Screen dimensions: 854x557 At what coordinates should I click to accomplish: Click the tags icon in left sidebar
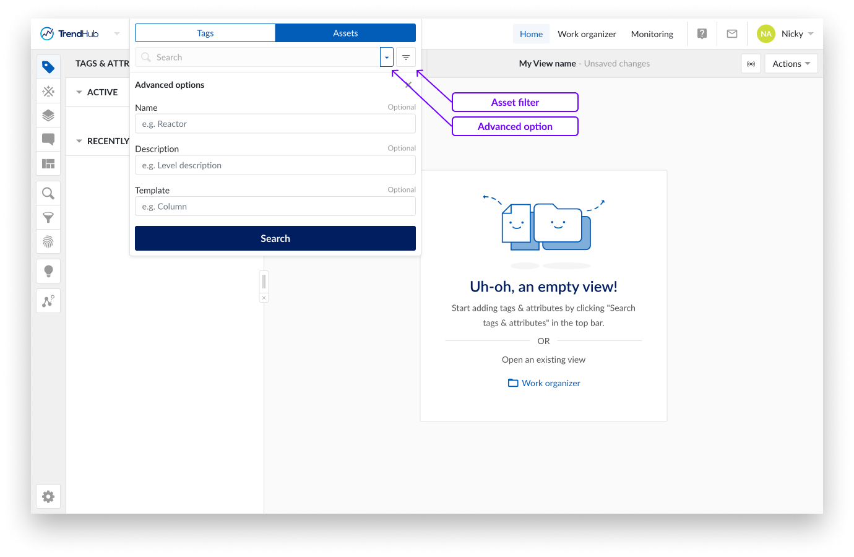click(x=48, y=67)
